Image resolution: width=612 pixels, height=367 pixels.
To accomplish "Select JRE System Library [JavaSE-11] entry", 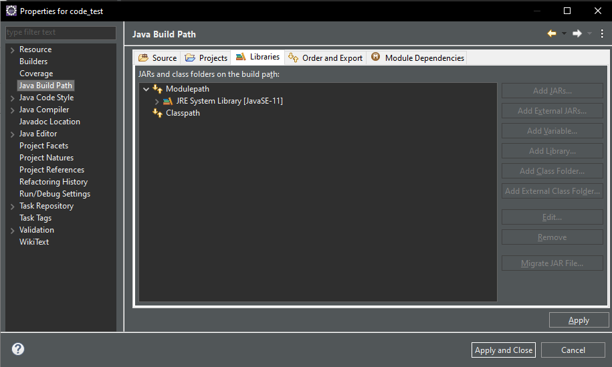I will (229, 101).
